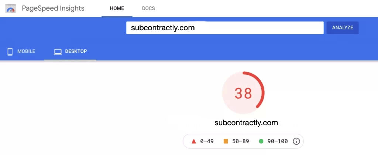Select the MOBILE tab label
This screenshot has width=378, height=155.
(26, 52)
